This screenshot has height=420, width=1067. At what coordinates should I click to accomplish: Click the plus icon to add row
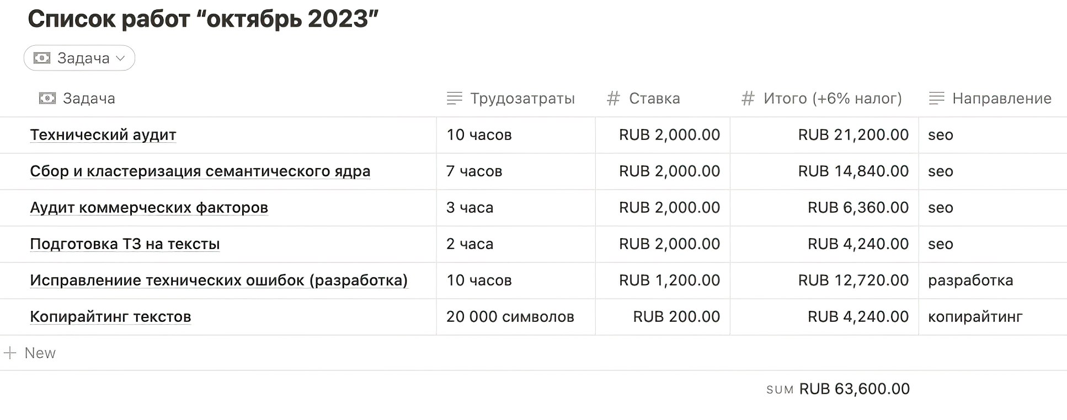(x=10, y=353)
